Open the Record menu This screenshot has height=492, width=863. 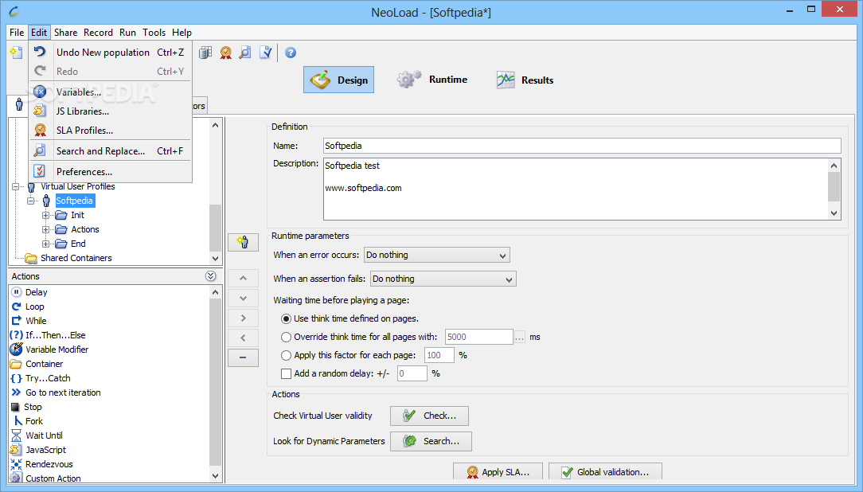click(x=98, y=33)
